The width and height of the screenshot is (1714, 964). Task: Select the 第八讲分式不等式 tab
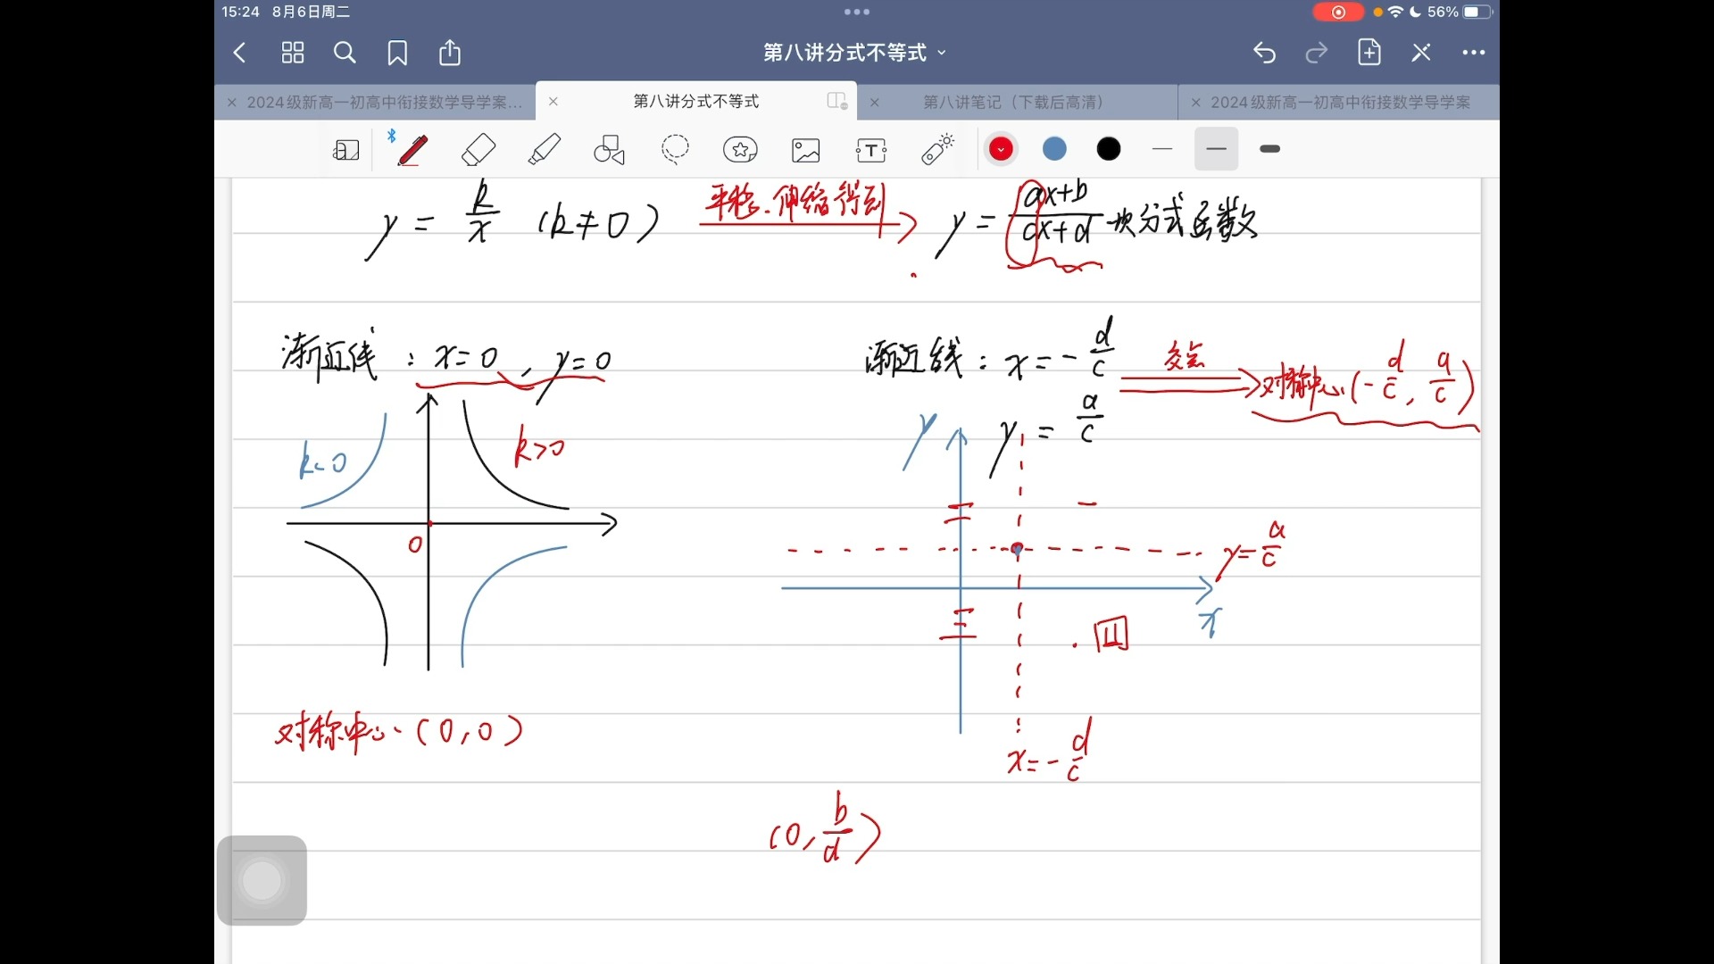tap(696, 102)
